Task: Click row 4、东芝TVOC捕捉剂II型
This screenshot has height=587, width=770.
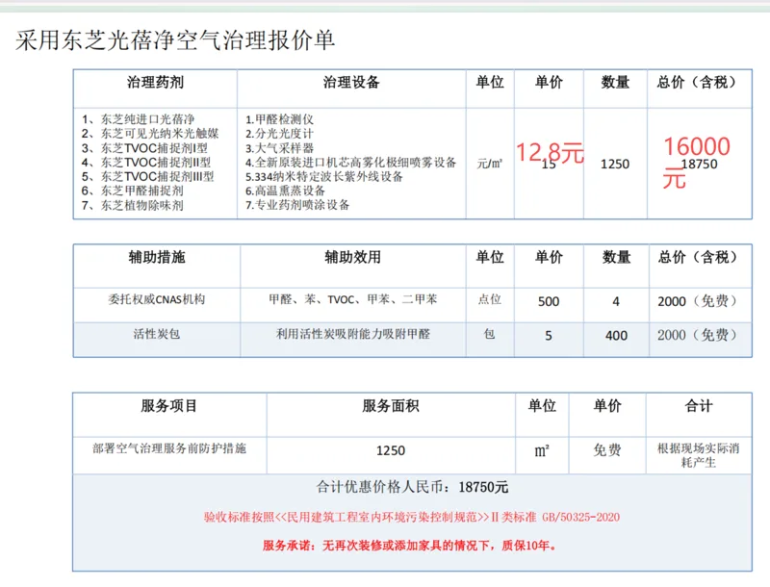Action: click(x=146, y=162)
